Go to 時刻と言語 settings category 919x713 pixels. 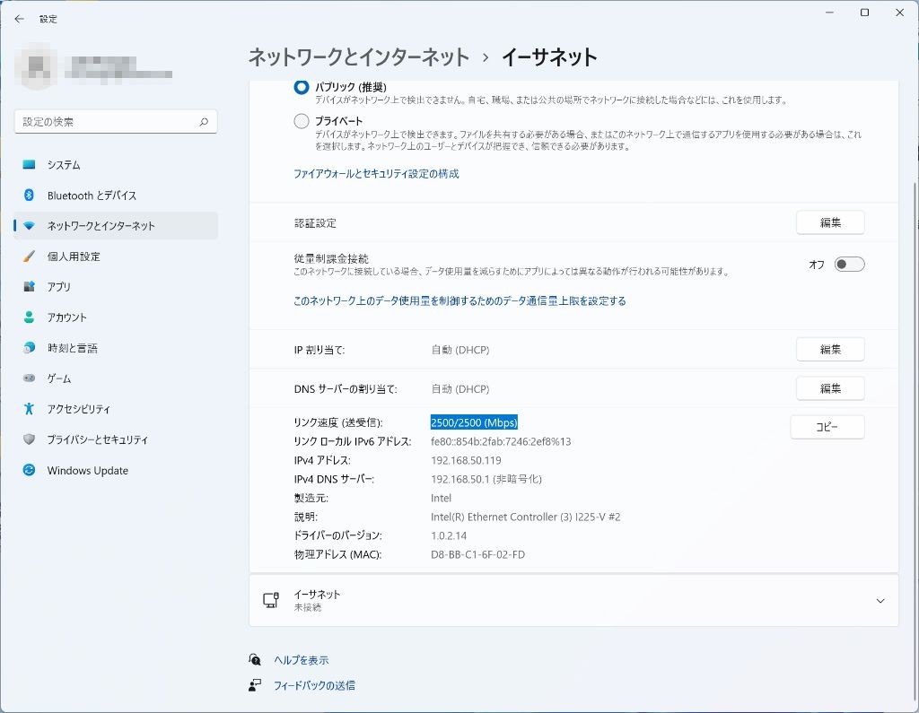coord(72,348)
